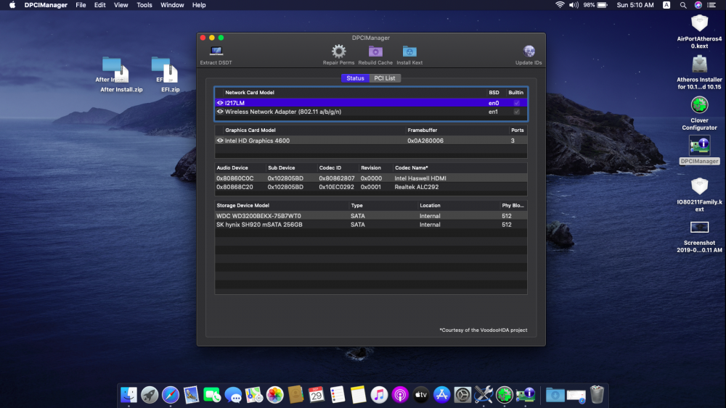Click the Wi-Fi status icon
Viewport: 726px width, 408px height.
(560, 5)
